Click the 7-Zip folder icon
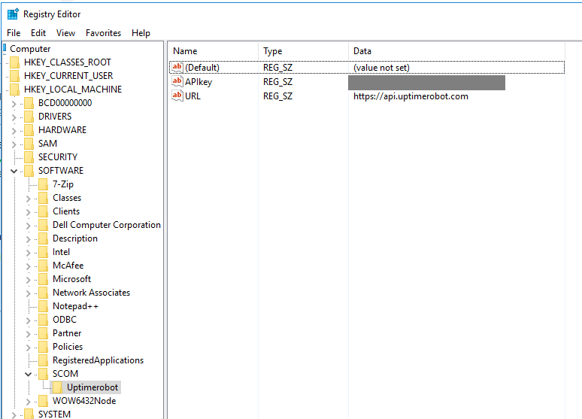 click(43, 184)
